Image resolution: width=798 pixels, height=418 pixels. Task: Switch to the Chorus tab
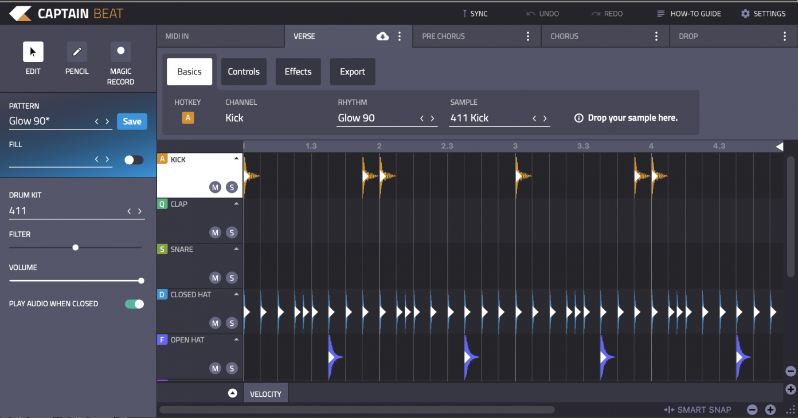(x=565, y=36)
